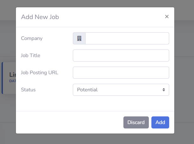Click into the Job Title field
The image size is (194, 144).
tap(121, 56)
